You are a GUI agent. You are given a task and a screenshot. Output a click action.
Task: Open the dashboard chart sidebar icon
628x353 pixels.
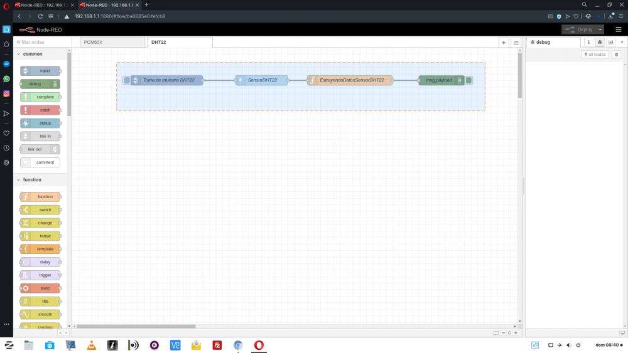coord(611,42)
